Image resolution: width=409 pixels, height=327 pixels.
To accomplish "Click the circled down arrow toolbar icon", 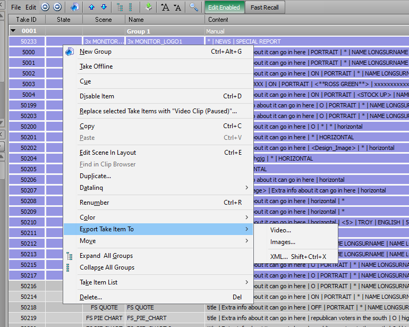I will click(57, 7).
